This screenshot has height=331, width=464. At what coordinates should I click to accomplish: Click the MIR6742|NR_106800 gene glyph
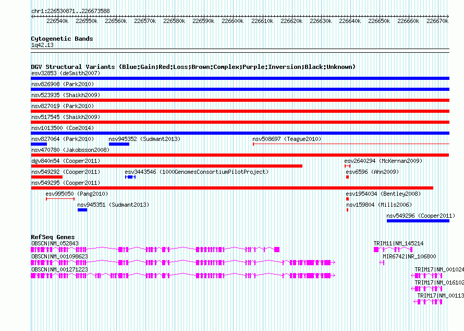point(382,263)
